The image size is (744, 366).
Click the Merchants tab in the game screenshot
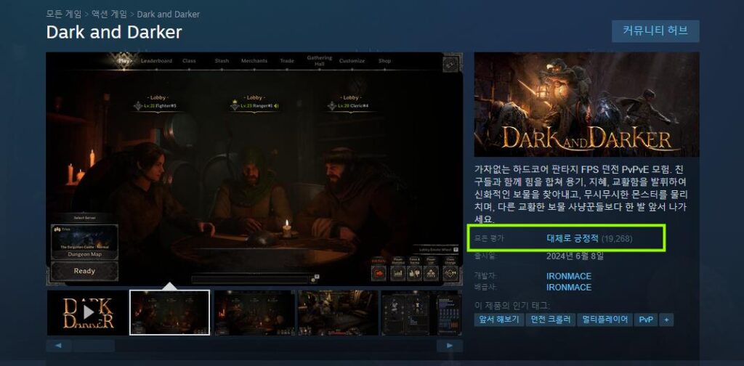[x=254, y=61]
